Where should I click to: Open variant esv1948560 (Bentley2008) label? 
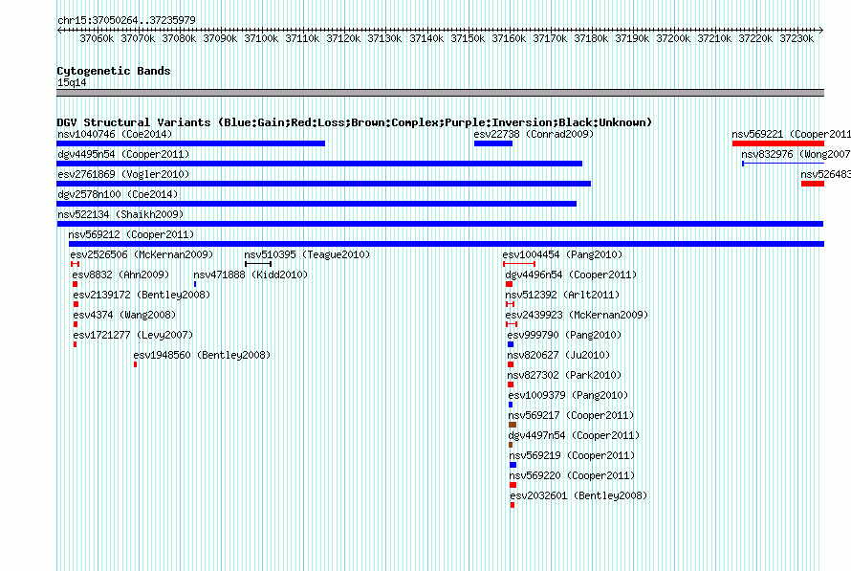(x=202, y=355)
